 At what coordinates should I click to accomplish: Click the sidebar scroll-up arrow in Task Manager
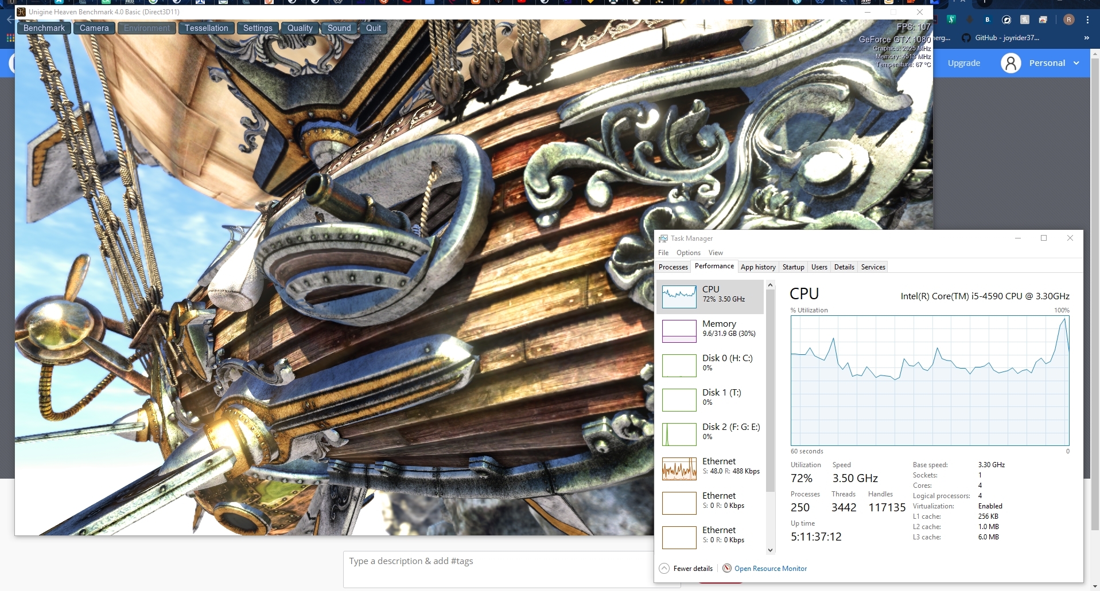[770, 285]
